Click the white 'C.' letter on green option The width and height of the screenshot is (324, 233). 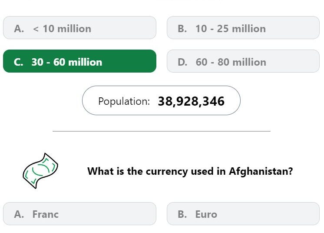[x=19, y=62]
